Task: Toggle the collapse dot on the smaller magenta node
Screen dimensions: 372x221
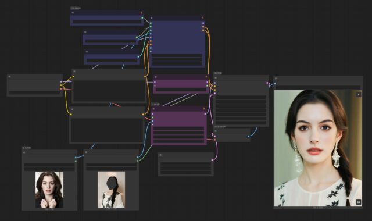Action: pyautogui.click(x=156, y=77)
